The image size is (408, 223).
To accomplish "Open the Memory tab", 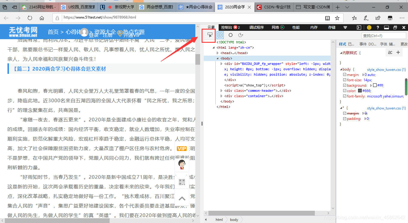I will coord(314,27).
